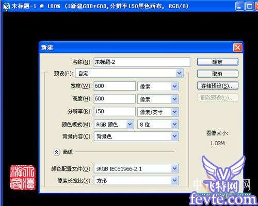Viewport: 258px width, 206px height.
Task: Close the 新建 dialog with the X
Action: (238, 47)
